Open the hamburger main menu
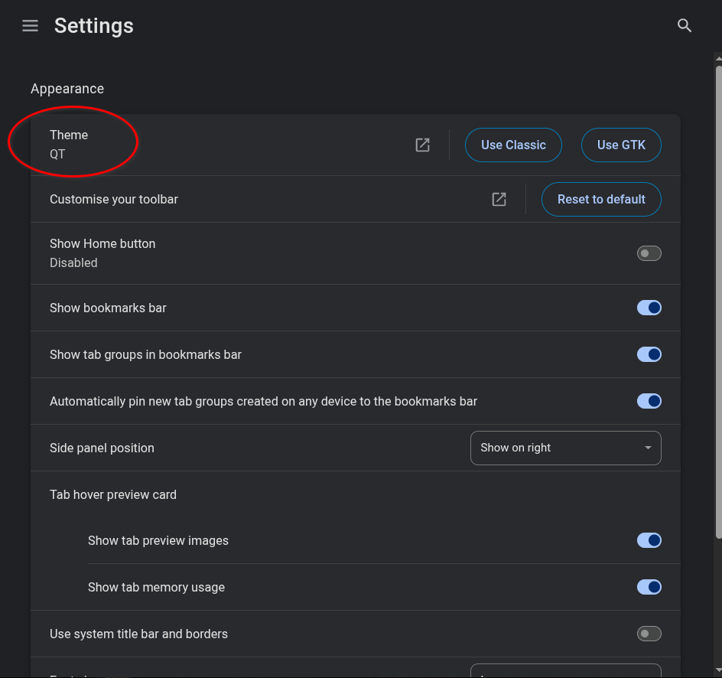Screen dimensions: 722x678 click(30, 26)
